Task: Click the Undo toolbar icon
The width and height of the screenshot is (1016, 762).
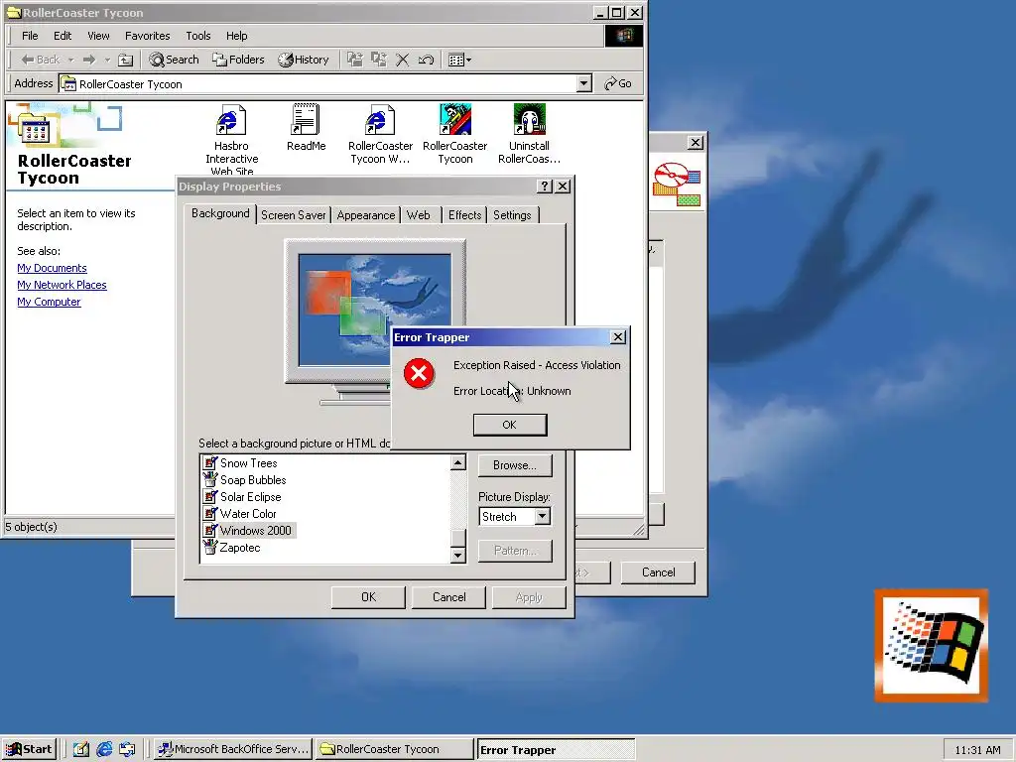Action: [x=426, y=60]
